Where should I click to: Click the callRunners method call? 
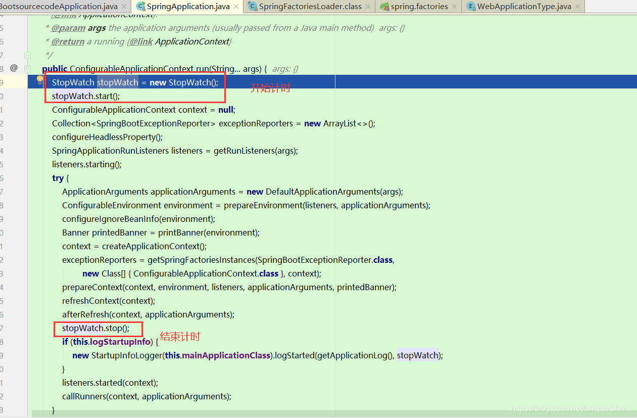(x=146, y=396)
